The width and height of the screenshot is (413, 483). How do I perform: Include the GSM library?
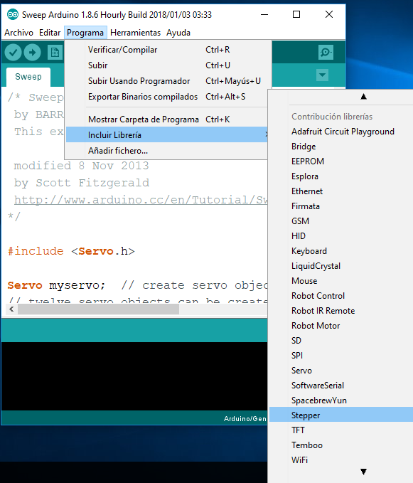[x=341, y=221]
